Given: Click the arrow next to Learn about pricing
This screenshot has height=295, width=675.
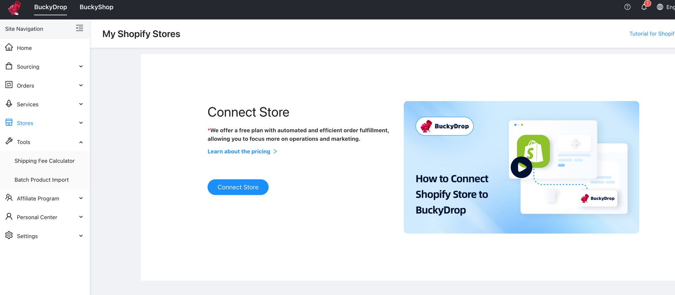Looking at the screenshot, I should (x=275, y=152).
